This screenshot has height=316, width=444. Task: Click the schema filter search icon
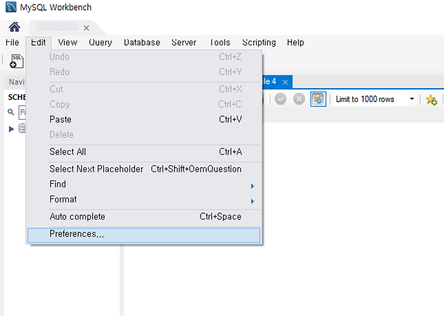(x=11, y=112)
